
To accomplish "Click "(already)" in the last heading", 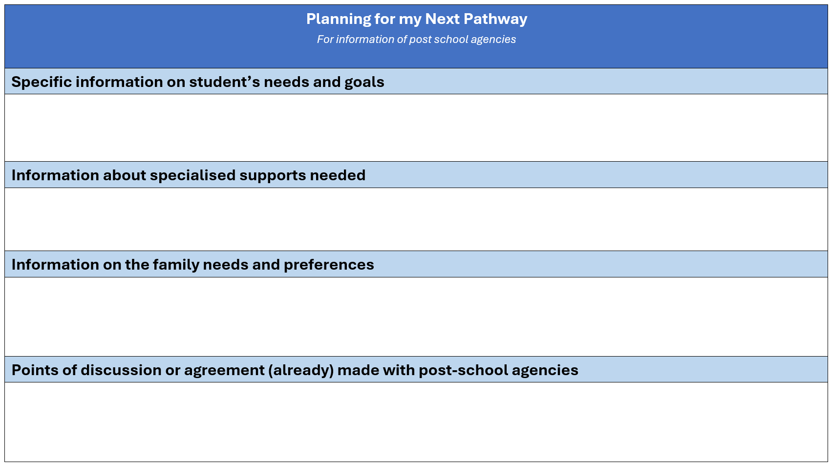I will 300,370.
